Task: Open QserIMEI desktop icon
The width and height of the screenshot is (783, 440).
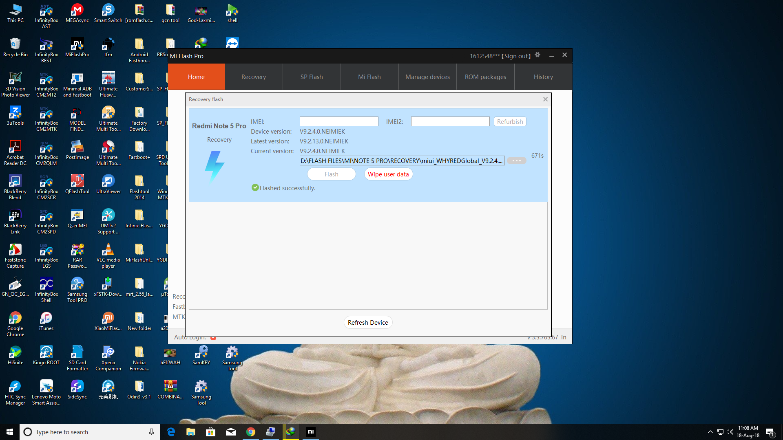Action: [77, 219]
